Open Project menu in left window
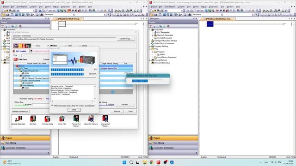This screenshot has width=296, height=166. pos(6,7)
